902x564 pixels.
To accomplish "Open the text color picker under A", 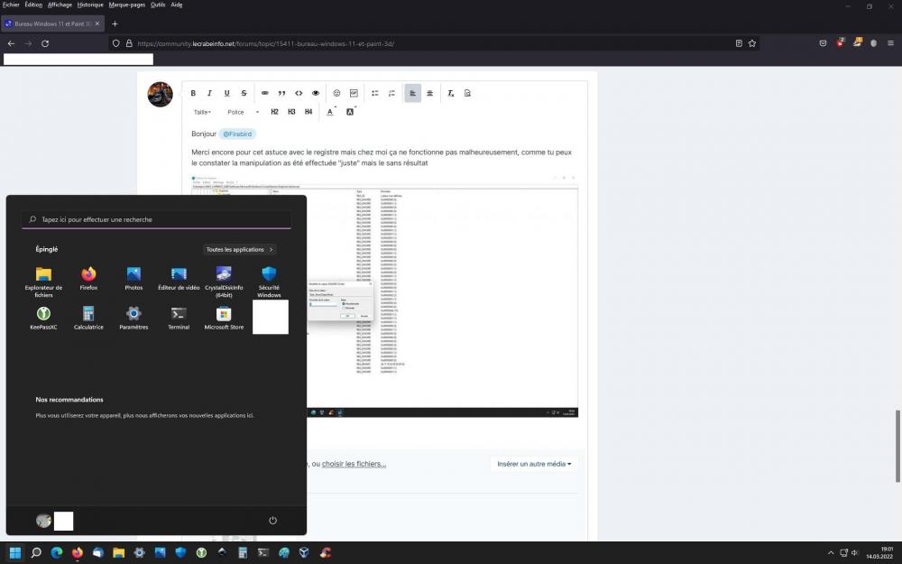I will [330, 111].
